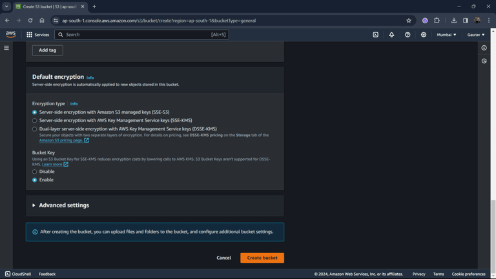Reload the browser page
Screen dimensions: 496x279
click(x=30, y=21)
